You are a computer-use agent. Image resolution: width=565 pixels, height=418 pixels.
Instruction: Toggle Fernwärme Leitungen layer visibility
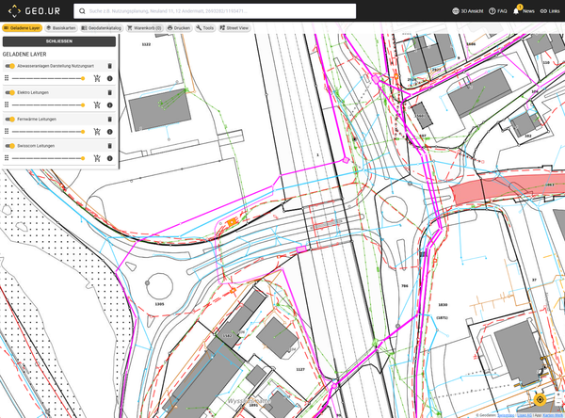[10, 120]
